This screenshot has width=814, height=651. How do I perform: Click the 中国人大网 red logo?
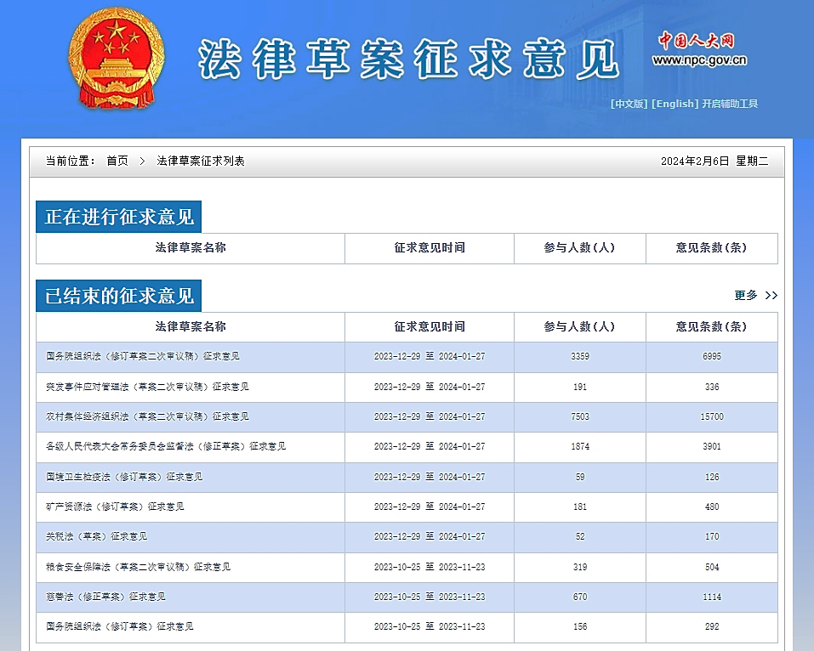696,40
